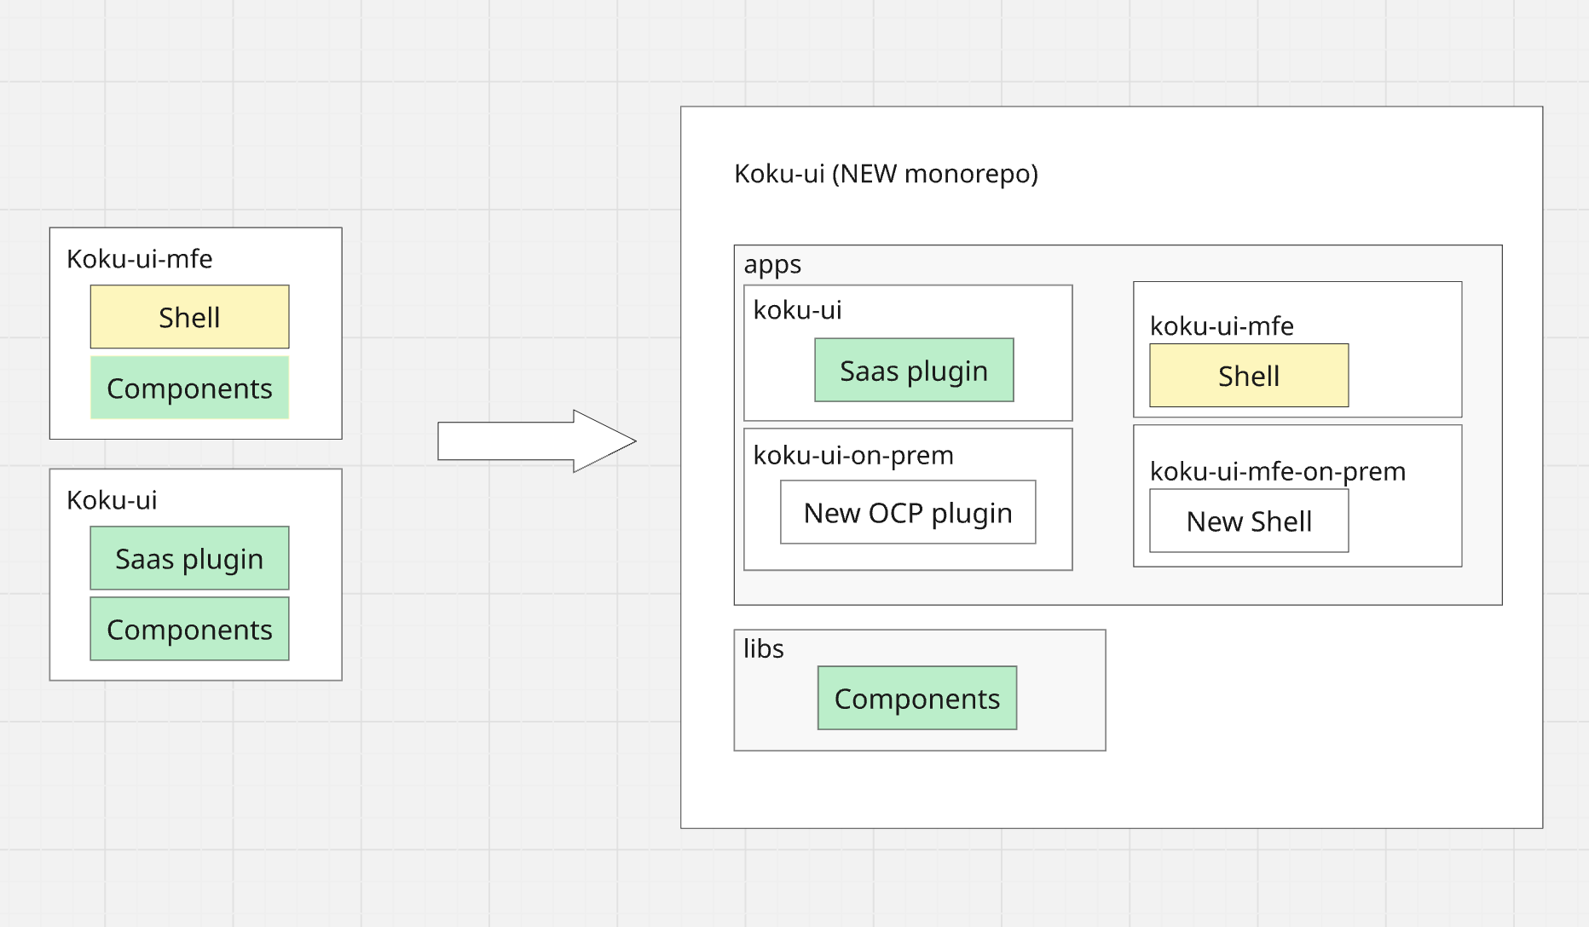Click the Components box beneath the old Saas plugin
1589x927 pixels.
[x=189, y=630]
